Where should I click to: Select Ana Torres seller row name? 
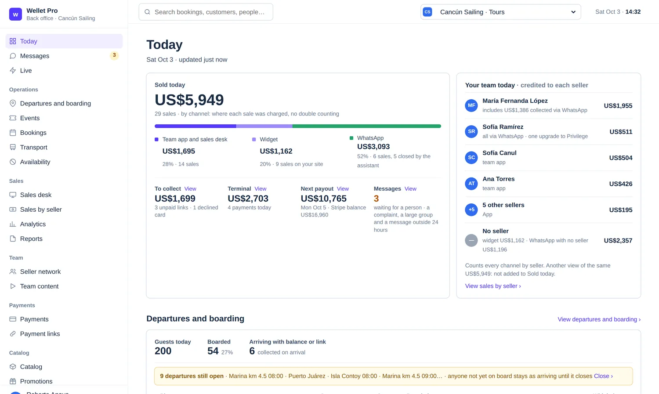(x=499, y=179)
